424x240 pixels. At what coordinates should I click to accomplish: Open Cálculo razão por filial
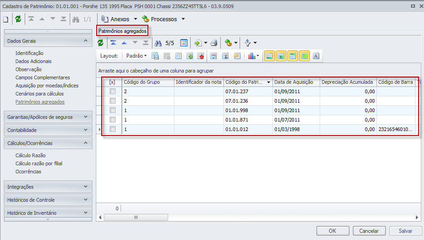[x=39, y=163]
